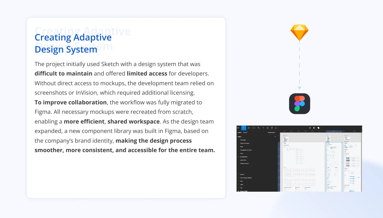383x218 pixels.
Task: Open the Figma main menu icon
Action: (239, 128)
